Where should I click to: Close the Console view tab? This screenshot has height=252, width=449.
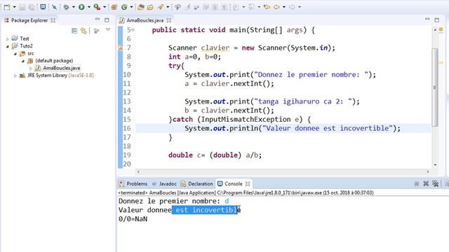click(248, 183)
